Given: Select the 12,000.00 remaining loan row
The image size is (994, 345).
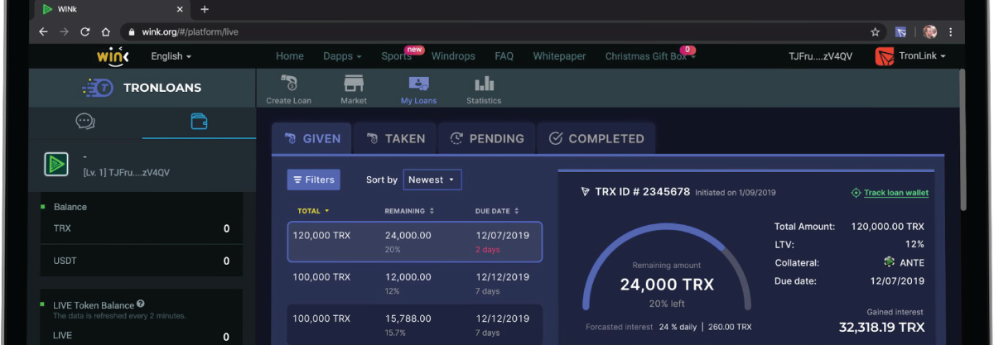Looking at the screenshot, I should pyautogui.click(x=415, y=283).
